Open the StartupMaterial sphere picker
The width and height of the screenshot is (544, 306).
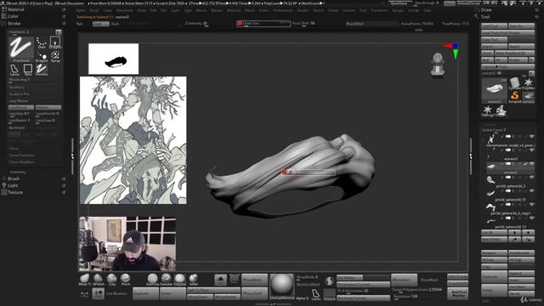point(281,286)
